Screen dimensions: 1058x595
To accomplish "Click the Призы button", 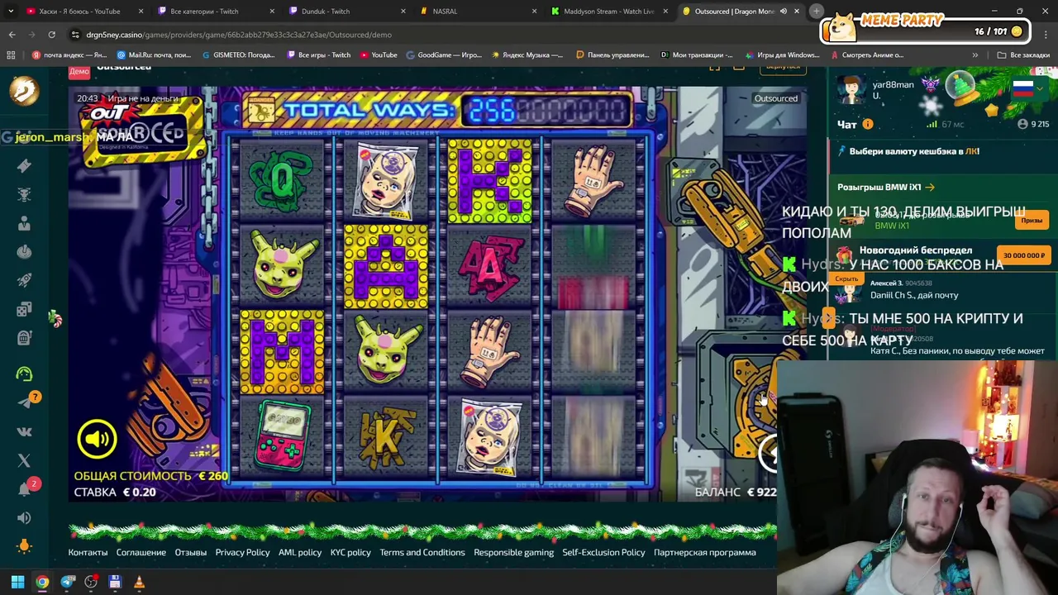I will click(x=1032, y=221).
